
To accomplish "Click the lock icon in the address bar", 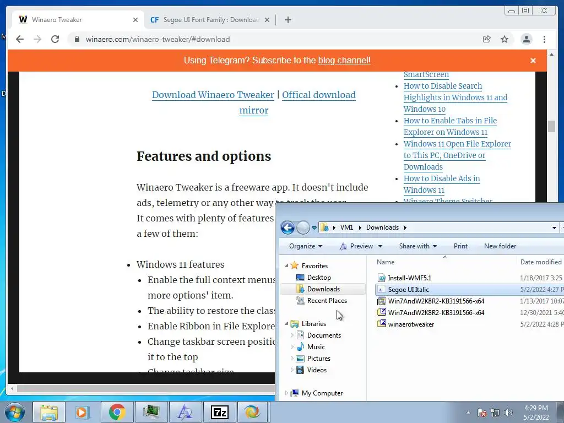I will tap(77, 39).
